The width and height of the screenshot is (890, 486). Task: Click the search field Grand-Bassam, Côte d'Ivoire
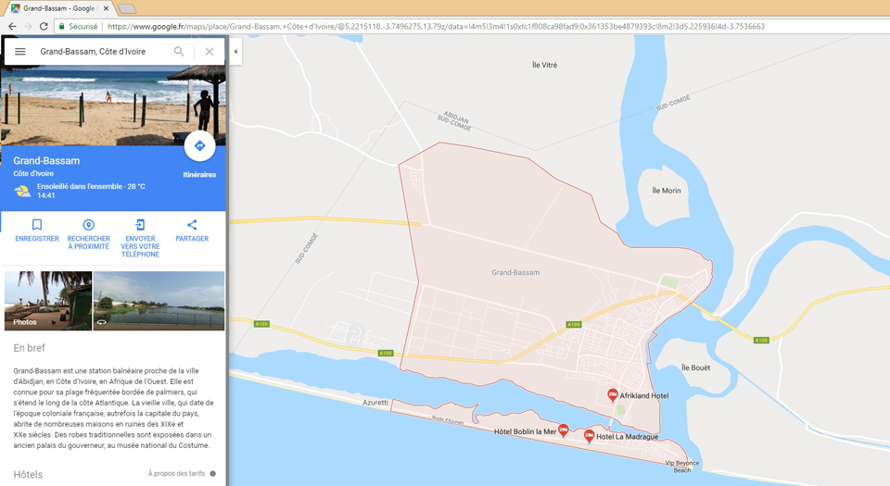pos(93,52)
